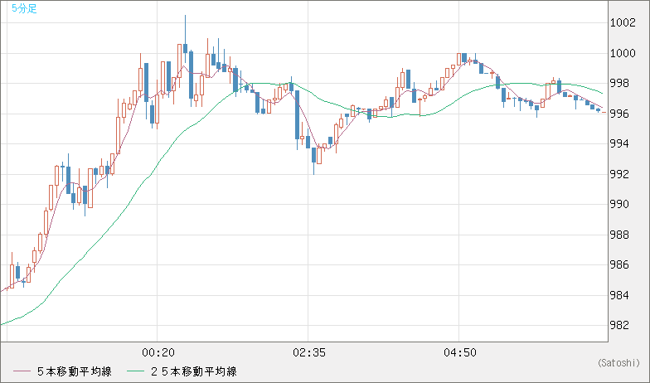The image size is (650, 383).
Task: Select the 984 price axis label
Action: click(x=619, y=295)
